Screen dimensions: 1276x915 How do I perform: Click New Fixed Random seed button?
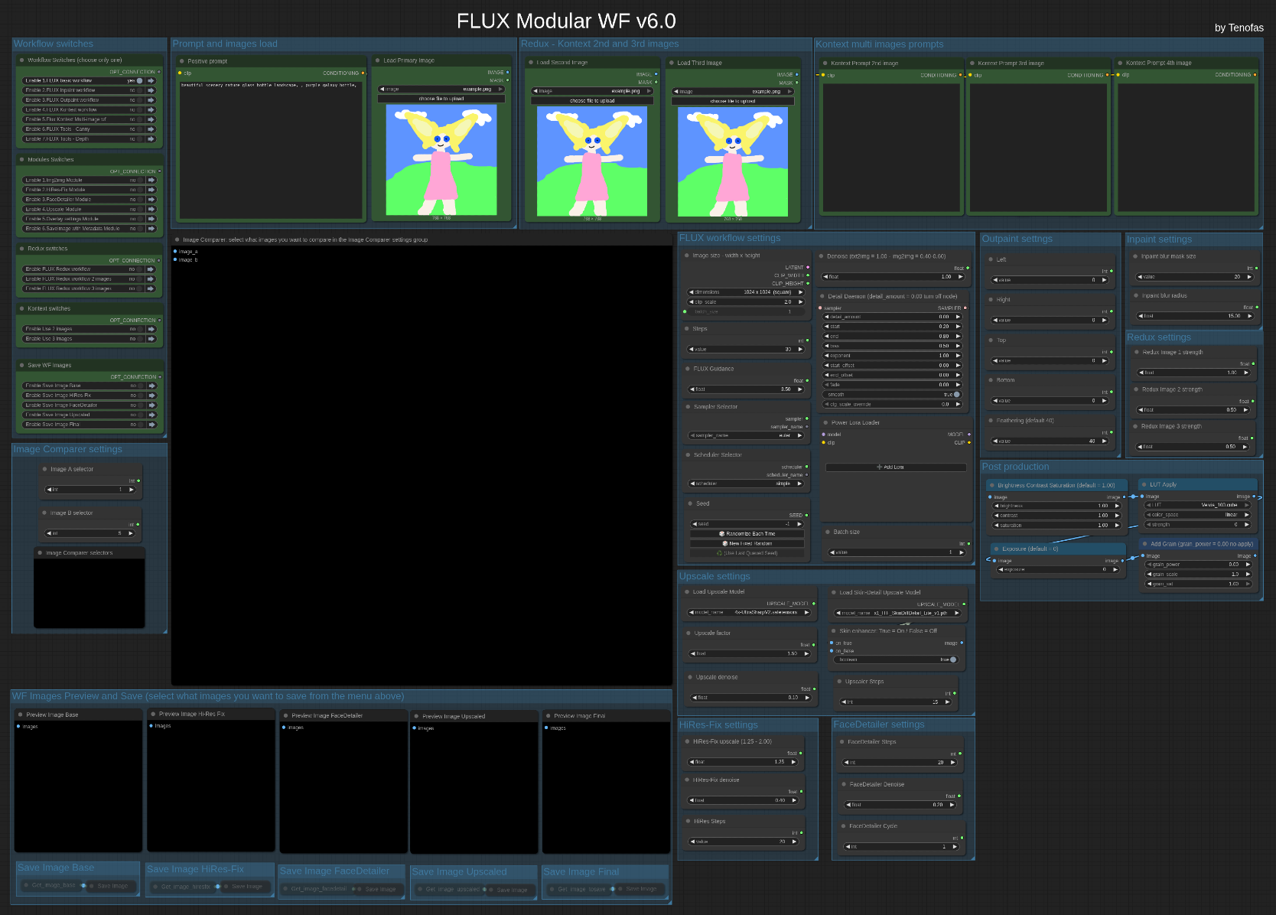click(x=747, y=544)
